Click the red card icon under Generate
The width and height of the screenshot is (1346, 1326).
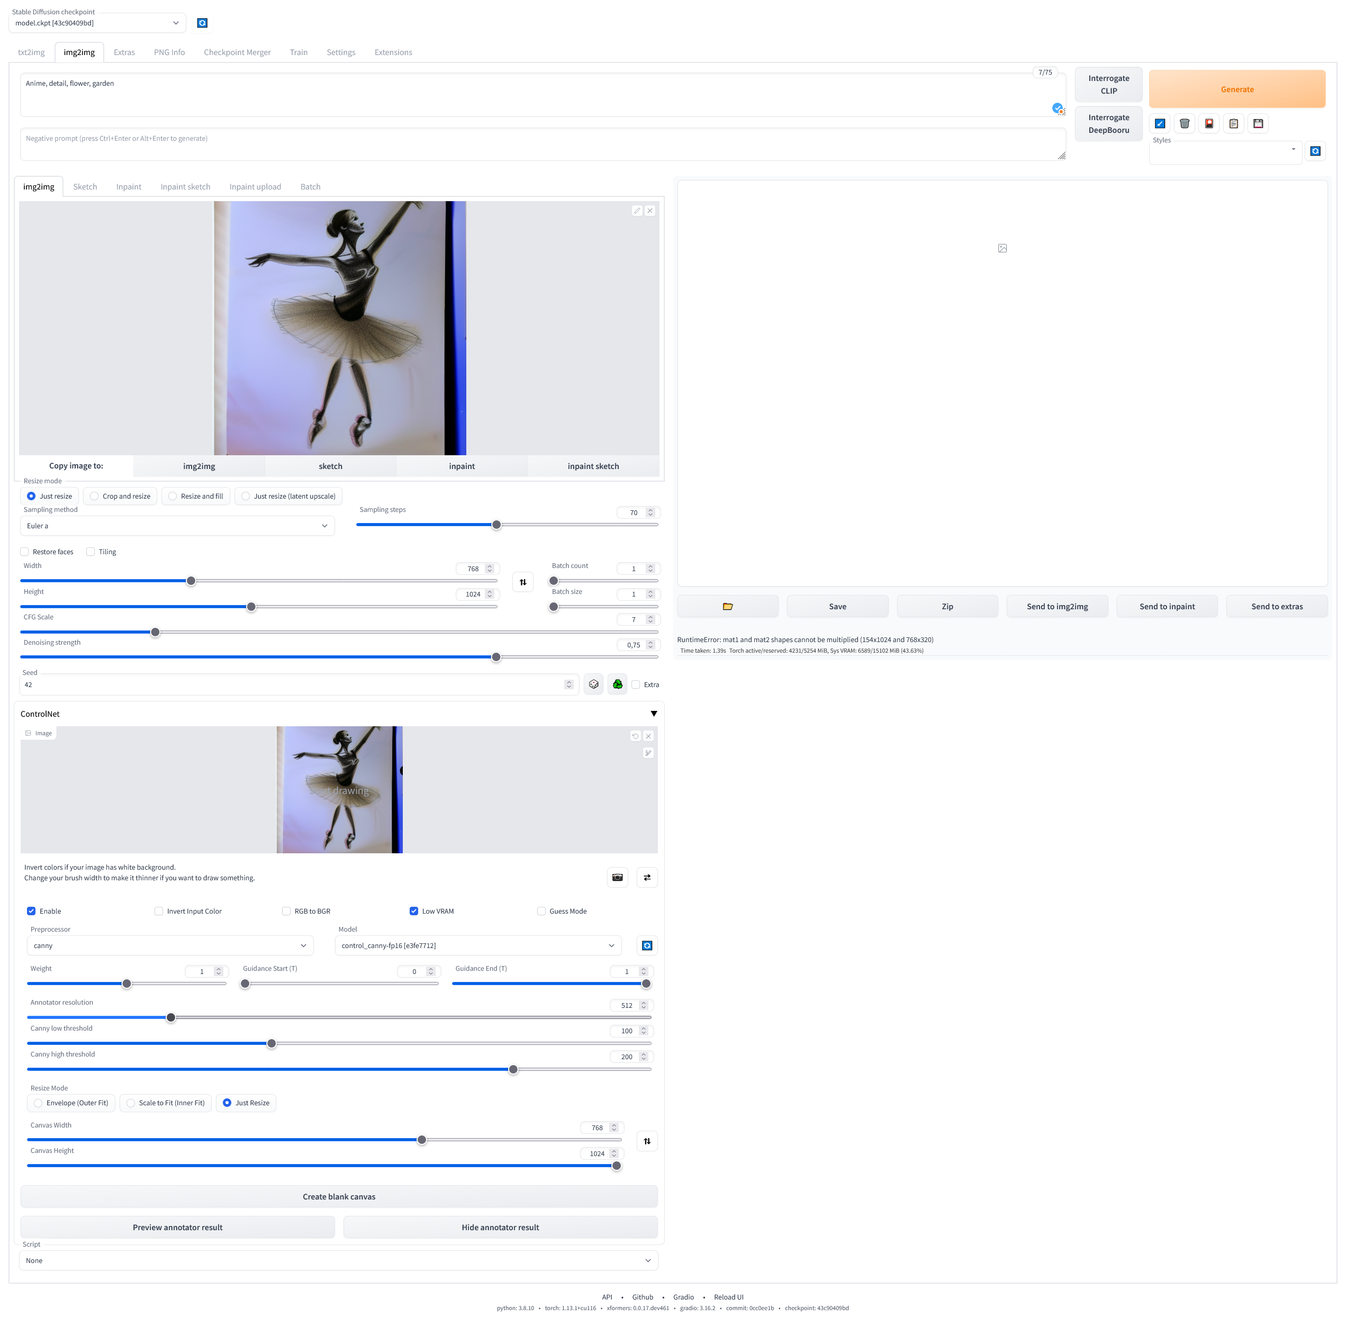(x=1209, y=123)
